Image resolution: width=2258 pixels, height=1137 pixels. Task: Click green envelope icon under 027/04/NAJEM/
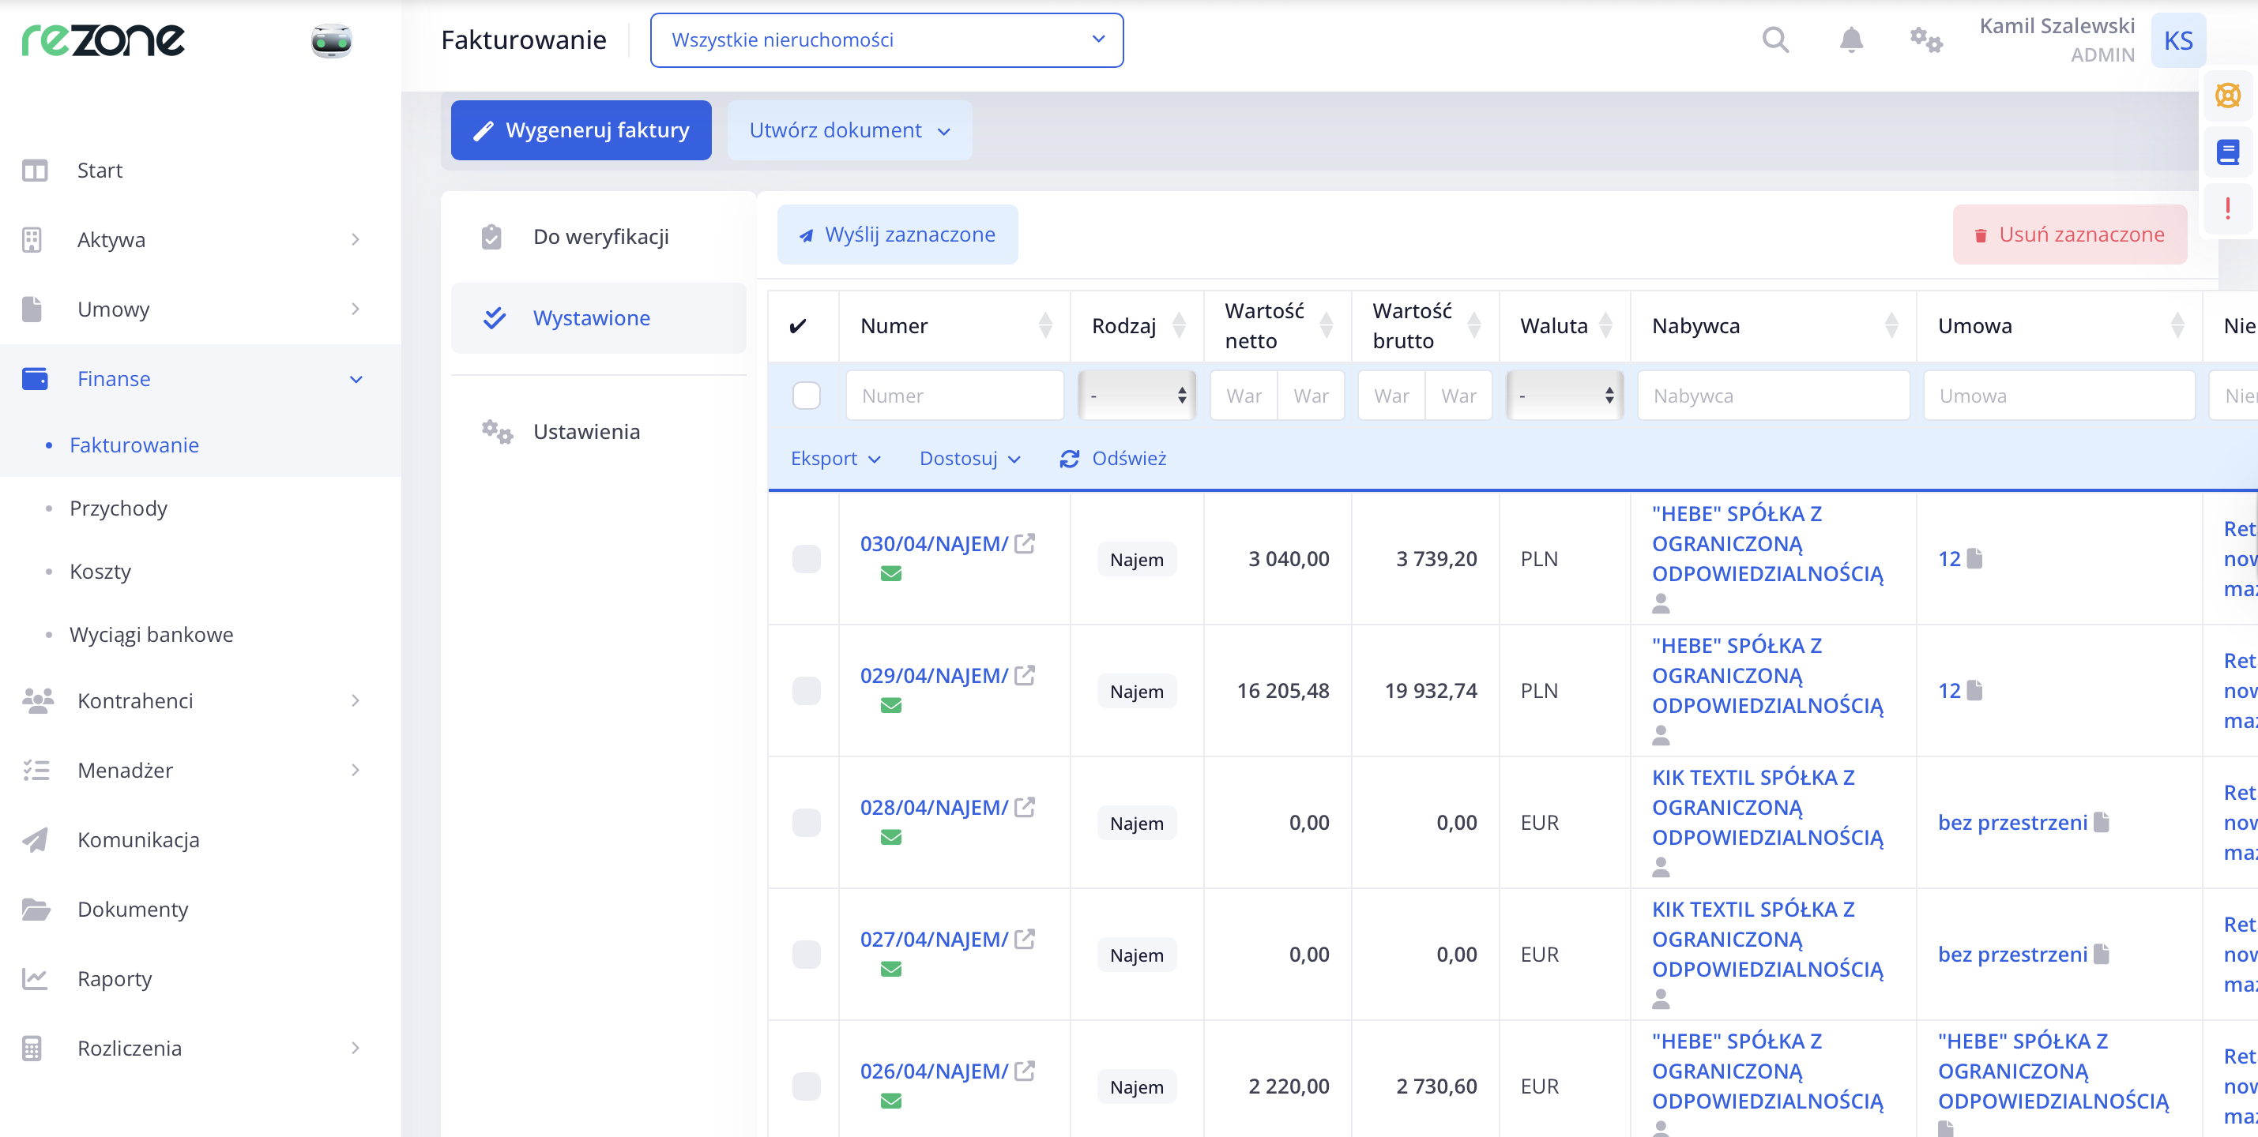890,969
